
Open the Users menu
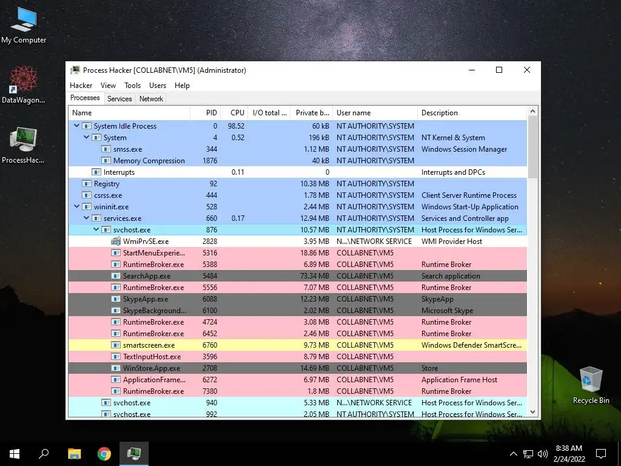pos(158,86)
